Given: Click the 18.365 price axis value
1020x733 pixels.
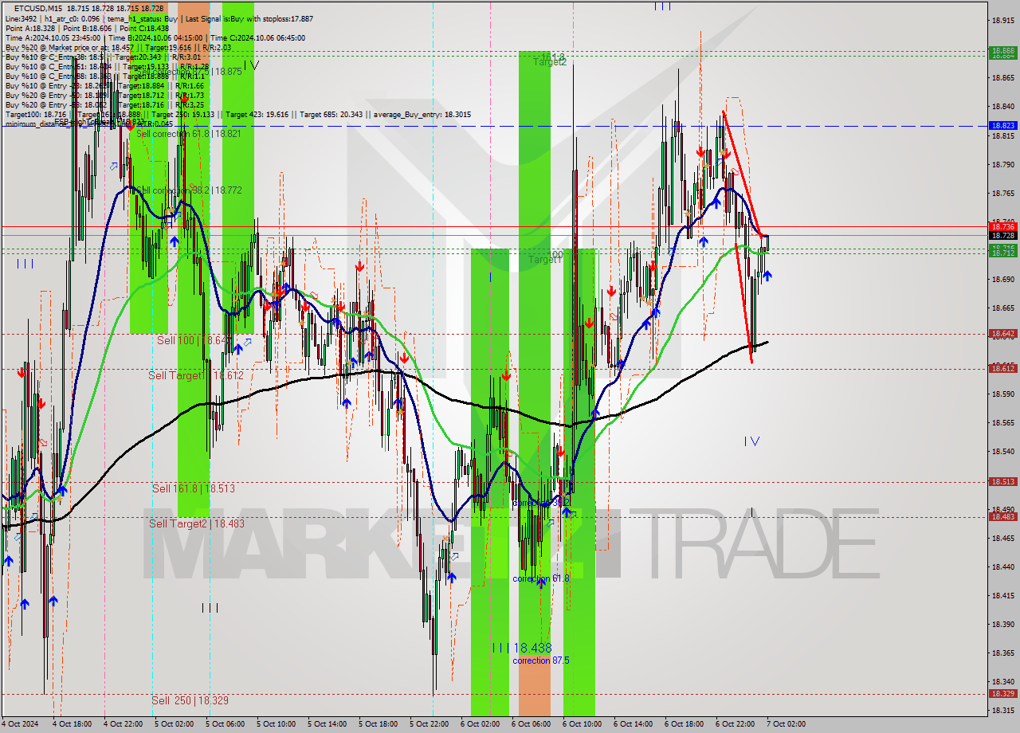Looking at the screenshot, I should [x=1002, y=653].
